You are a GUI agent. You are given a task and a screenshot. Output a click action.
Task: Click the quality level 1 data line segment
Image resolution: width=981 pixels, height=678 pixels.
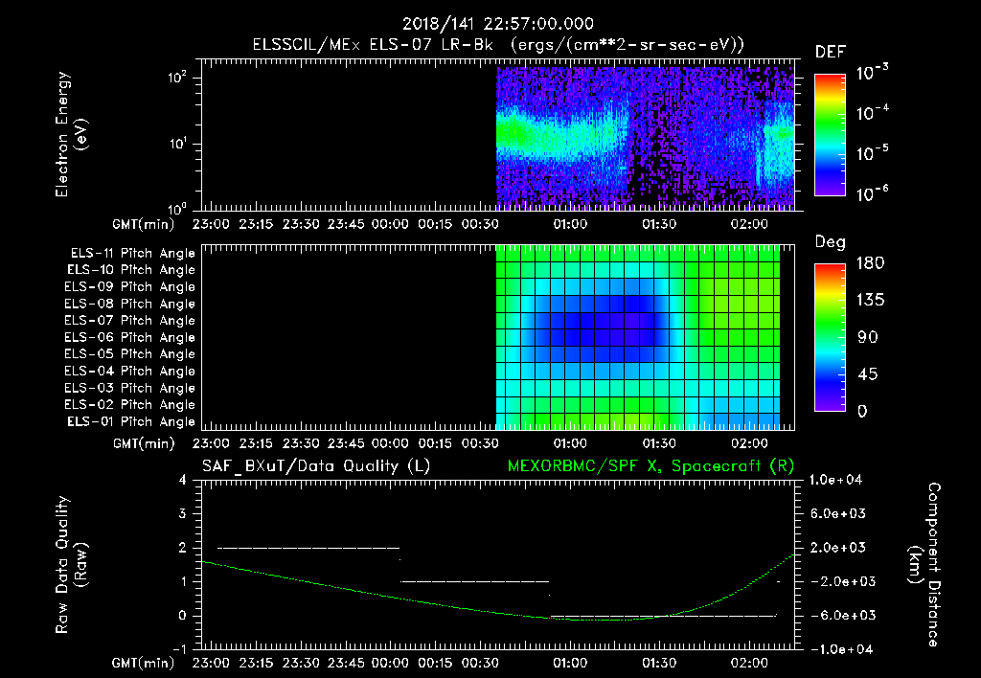coord(475,581)
